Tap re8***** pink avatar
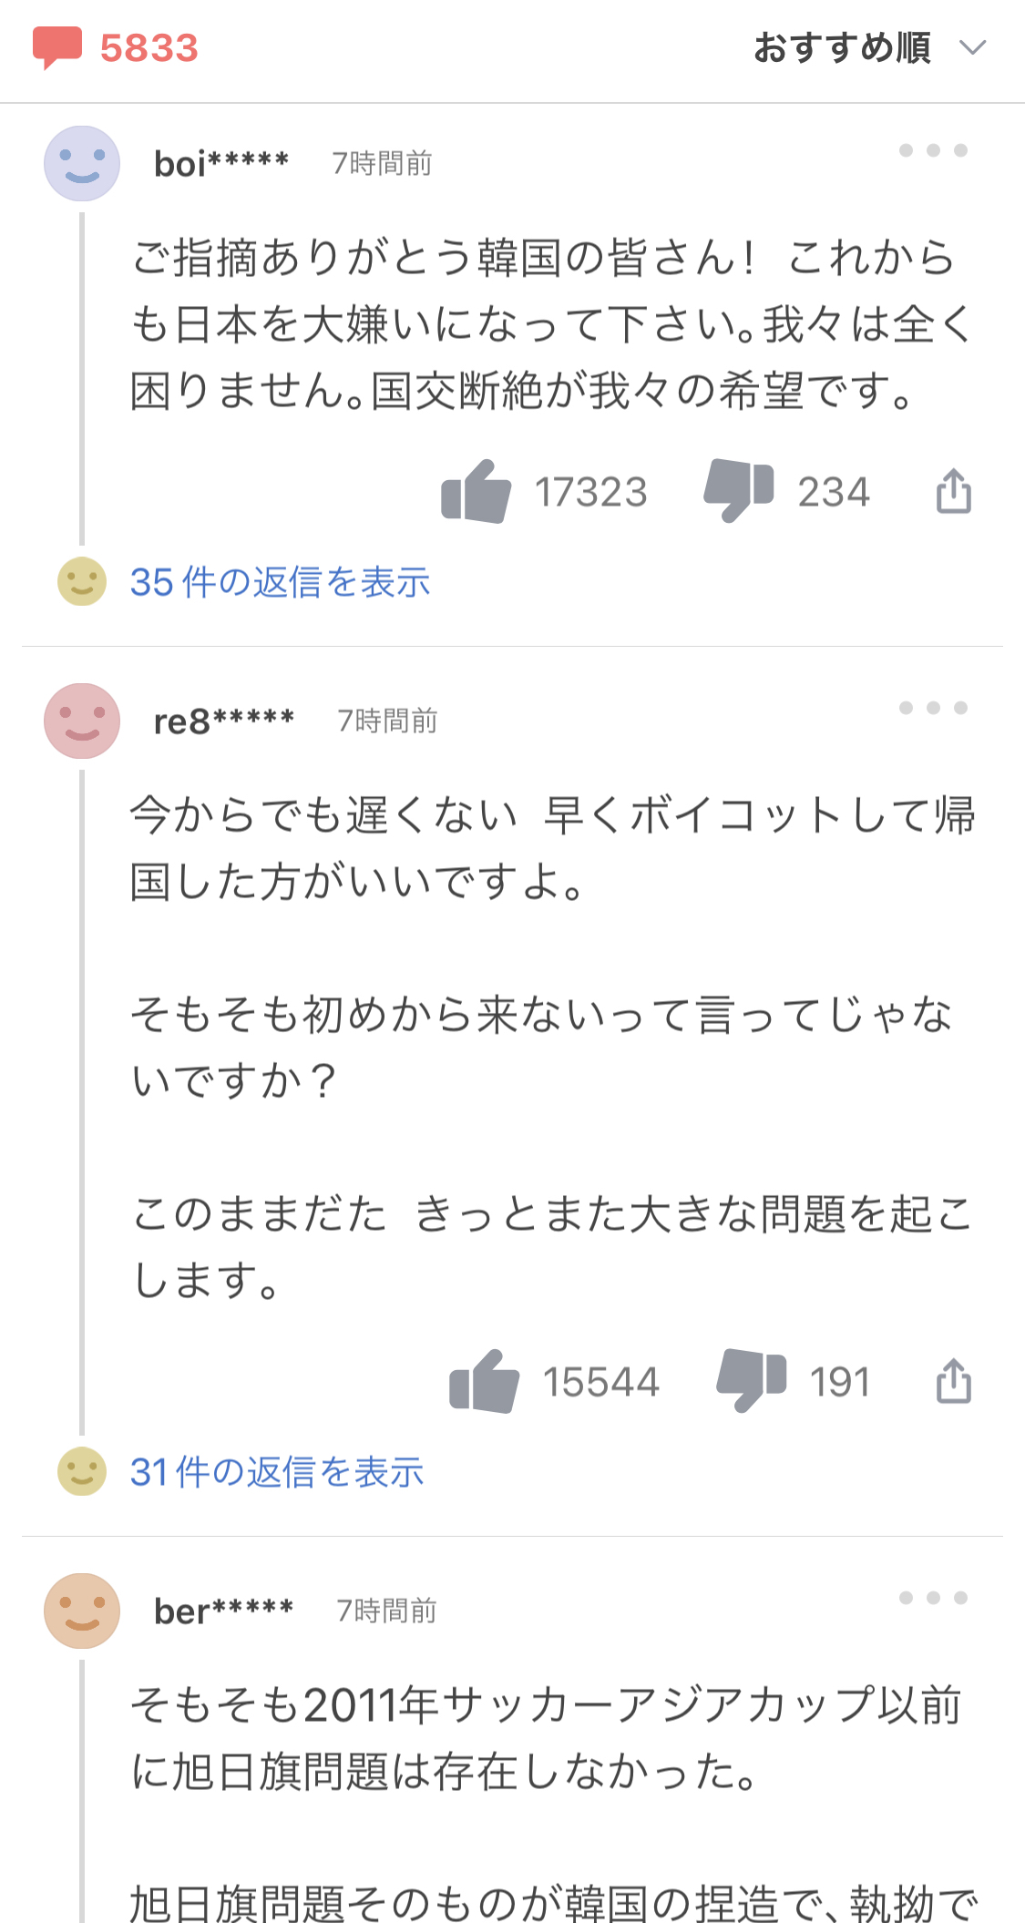Image resolution: width=1025 pixels, height=1923 pixels. click(x=82, y=721)
